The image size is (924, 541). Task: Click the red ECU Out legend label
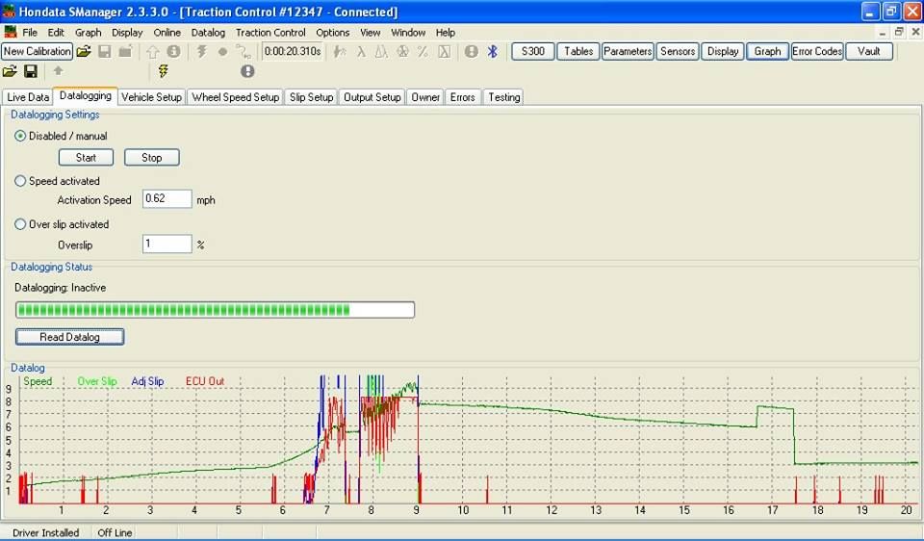(x=205, y=381)
